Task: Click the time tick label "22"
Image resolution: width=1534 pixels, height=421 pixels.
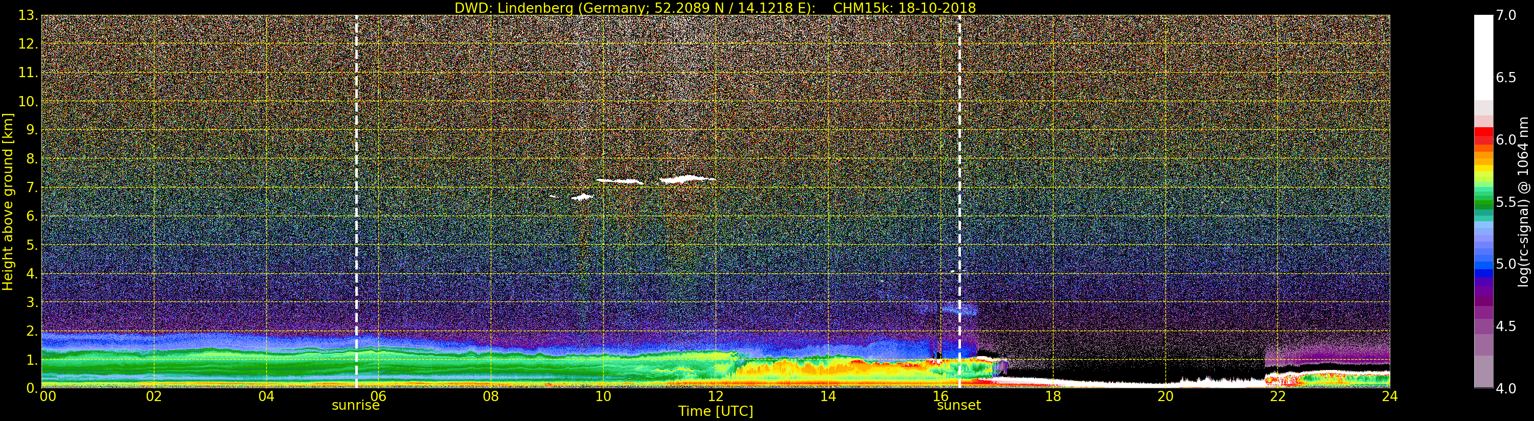Action: pyautogui.click(x=1278, y=396)
